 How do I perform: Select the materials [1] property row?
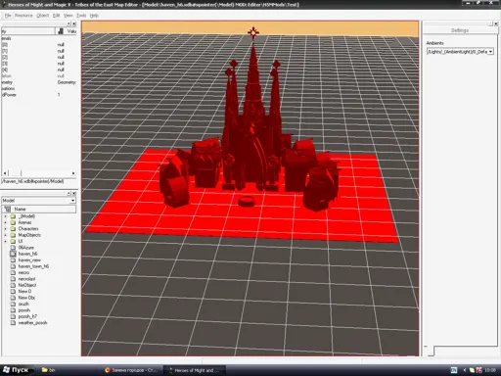coord(38,51)
